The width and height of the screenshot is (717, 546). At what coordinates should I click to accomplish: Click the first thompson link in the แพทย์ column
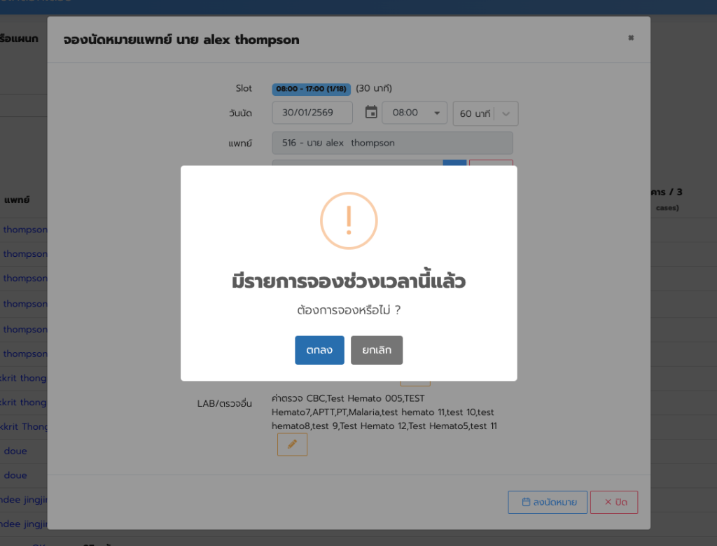(25, 230)
